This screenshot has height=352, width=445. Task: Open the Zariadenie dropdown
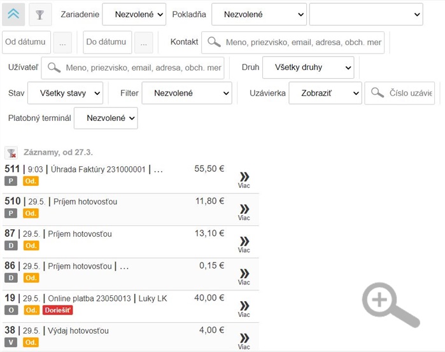click(x=134, y=14)
